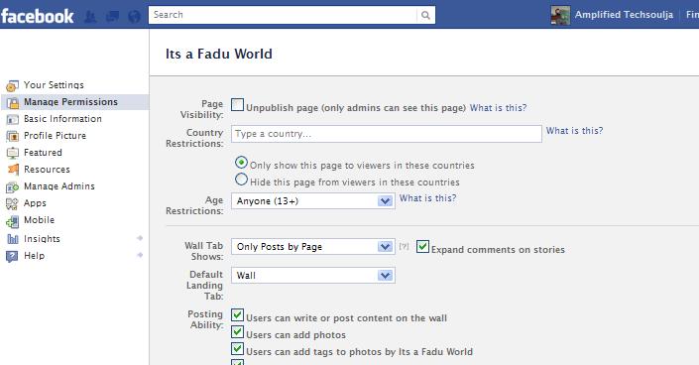Image resolution: width=699 pixels, height=365 pixels.
Task: Open Your Settings section
Action: (x=54, y=84)
